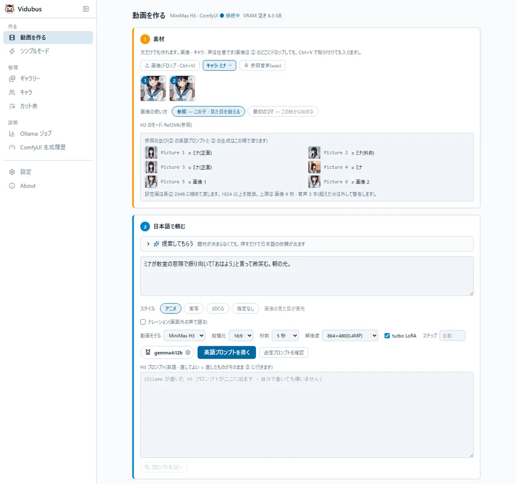Click the Picture 1 ミナ(正面) reference icon

(151, 152)
